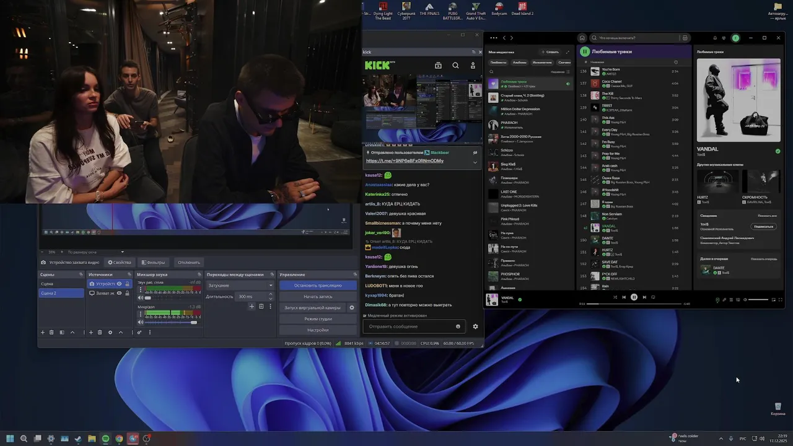
Task: Open the Spotify three-dots main menu
Action: (494, 38)
